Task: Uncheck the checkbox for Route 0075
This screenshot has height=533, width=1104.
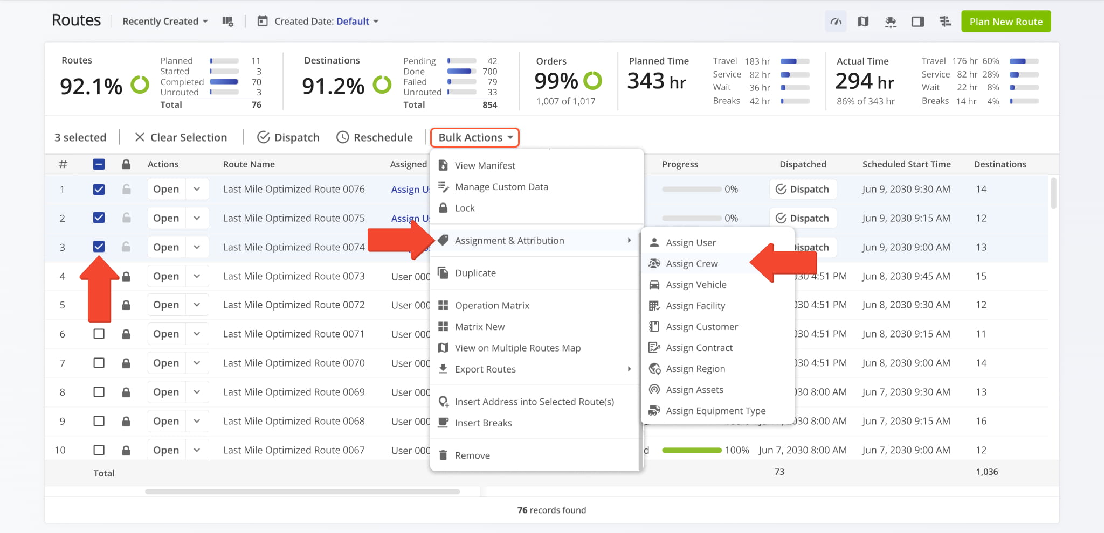Action: 99,218
